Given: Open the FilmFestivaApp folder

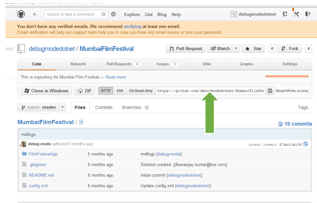Looking at the screenshot, I should pos(43,154).
